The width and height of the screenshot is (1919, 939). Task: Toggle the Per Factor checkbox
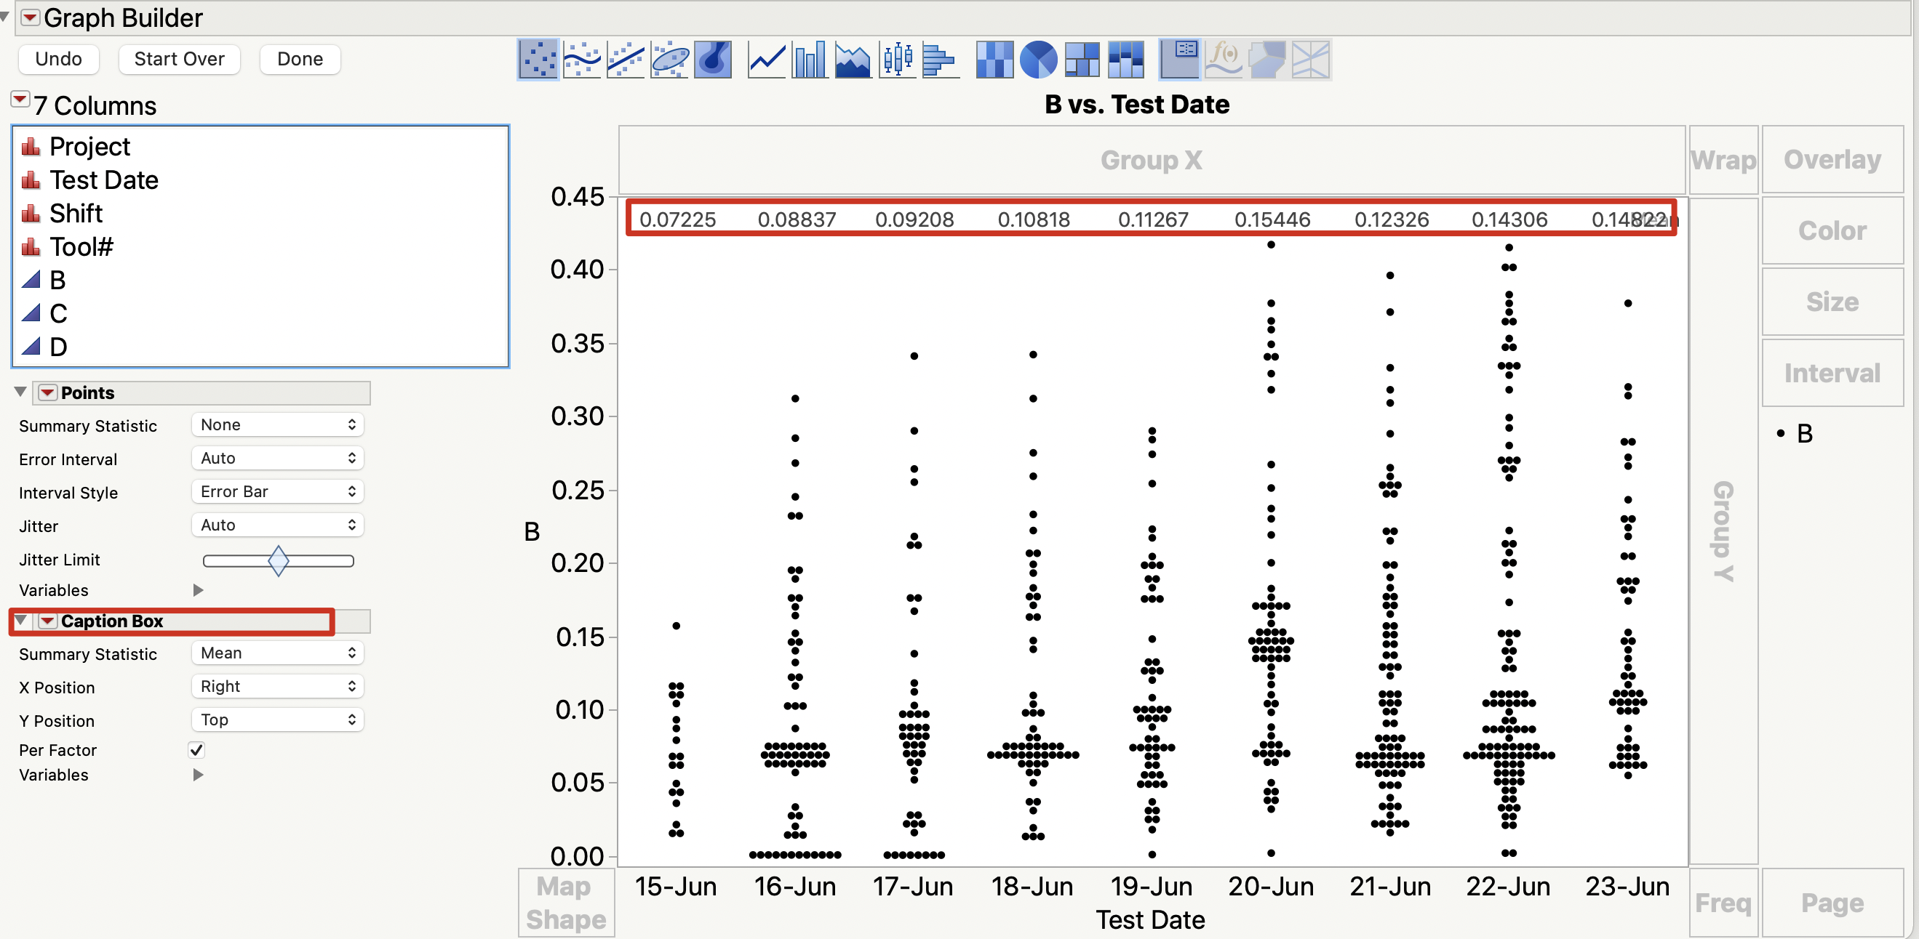[x=196, y=749]
